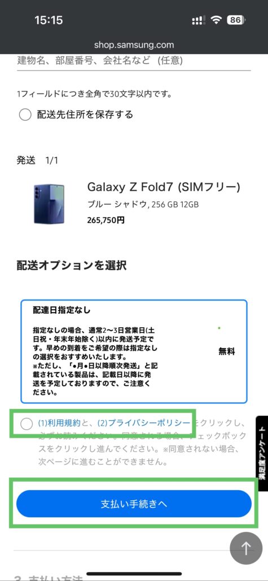Screen dimensions: 268x581
Task: Tap the battery indicator in status bar
Action: coord(236,20)
